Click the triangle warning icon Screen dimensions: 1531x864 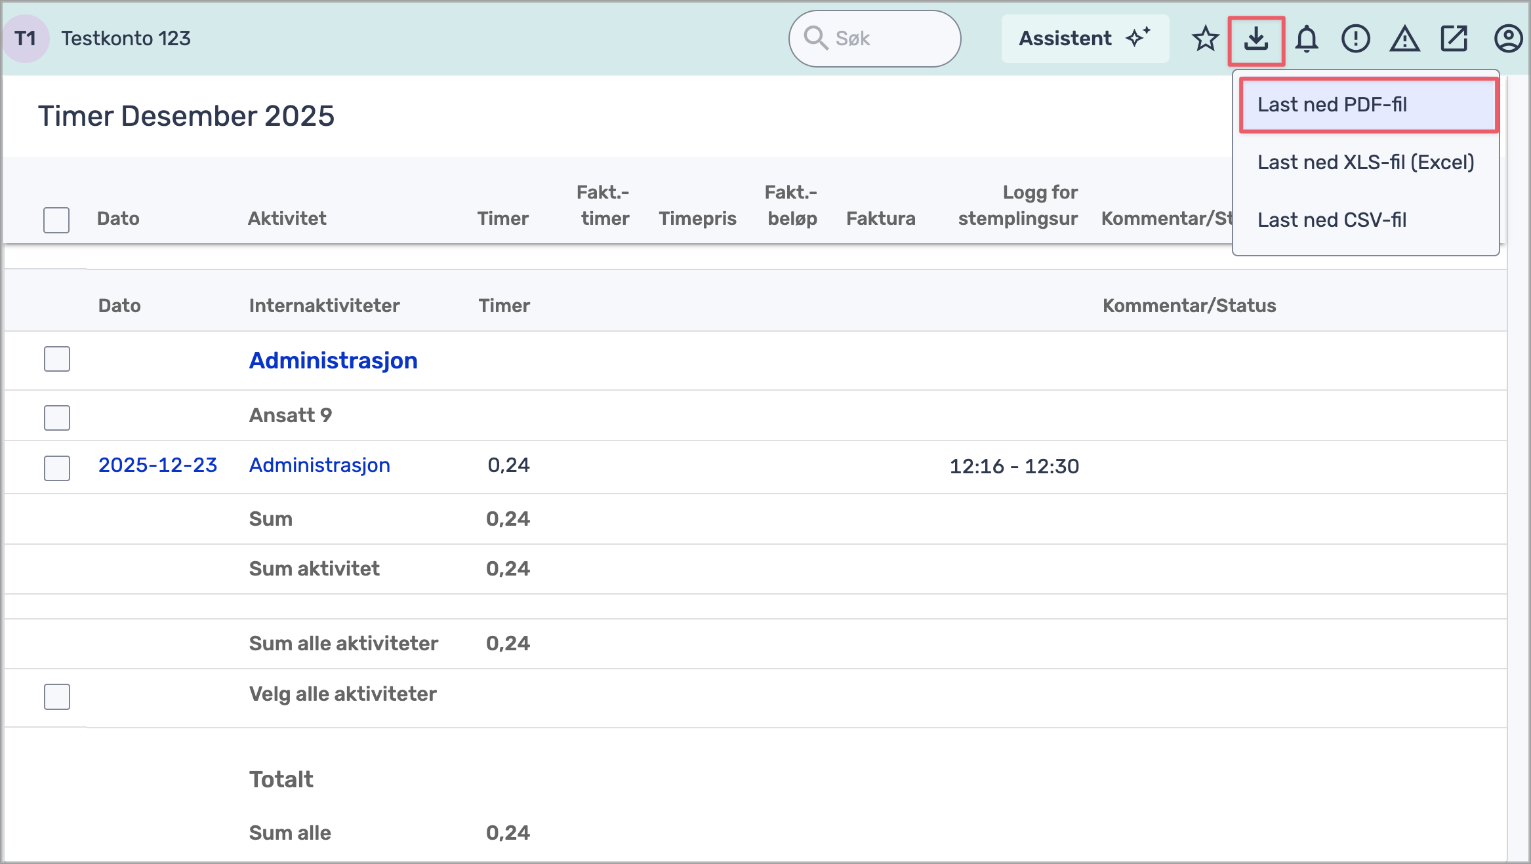click(x=1404, y=39)
